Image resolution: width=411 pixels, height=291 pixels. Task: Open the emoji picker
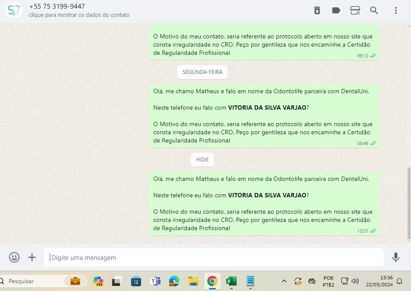(14, 257)
